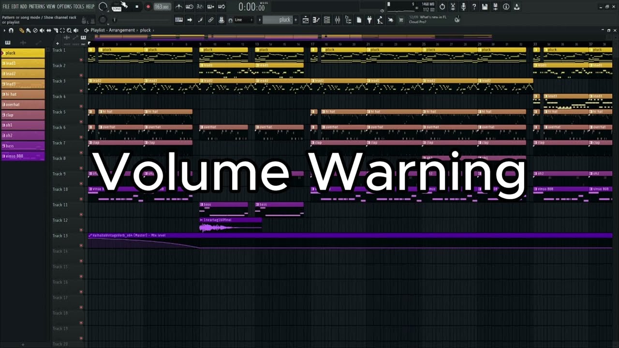Open the playlist view icon
This screenshot has width=619, height=348.
306,20
